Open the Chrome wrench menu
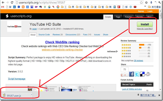 (160, 2)
